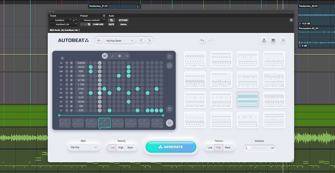Click the export share icon

tap(264, 41)
